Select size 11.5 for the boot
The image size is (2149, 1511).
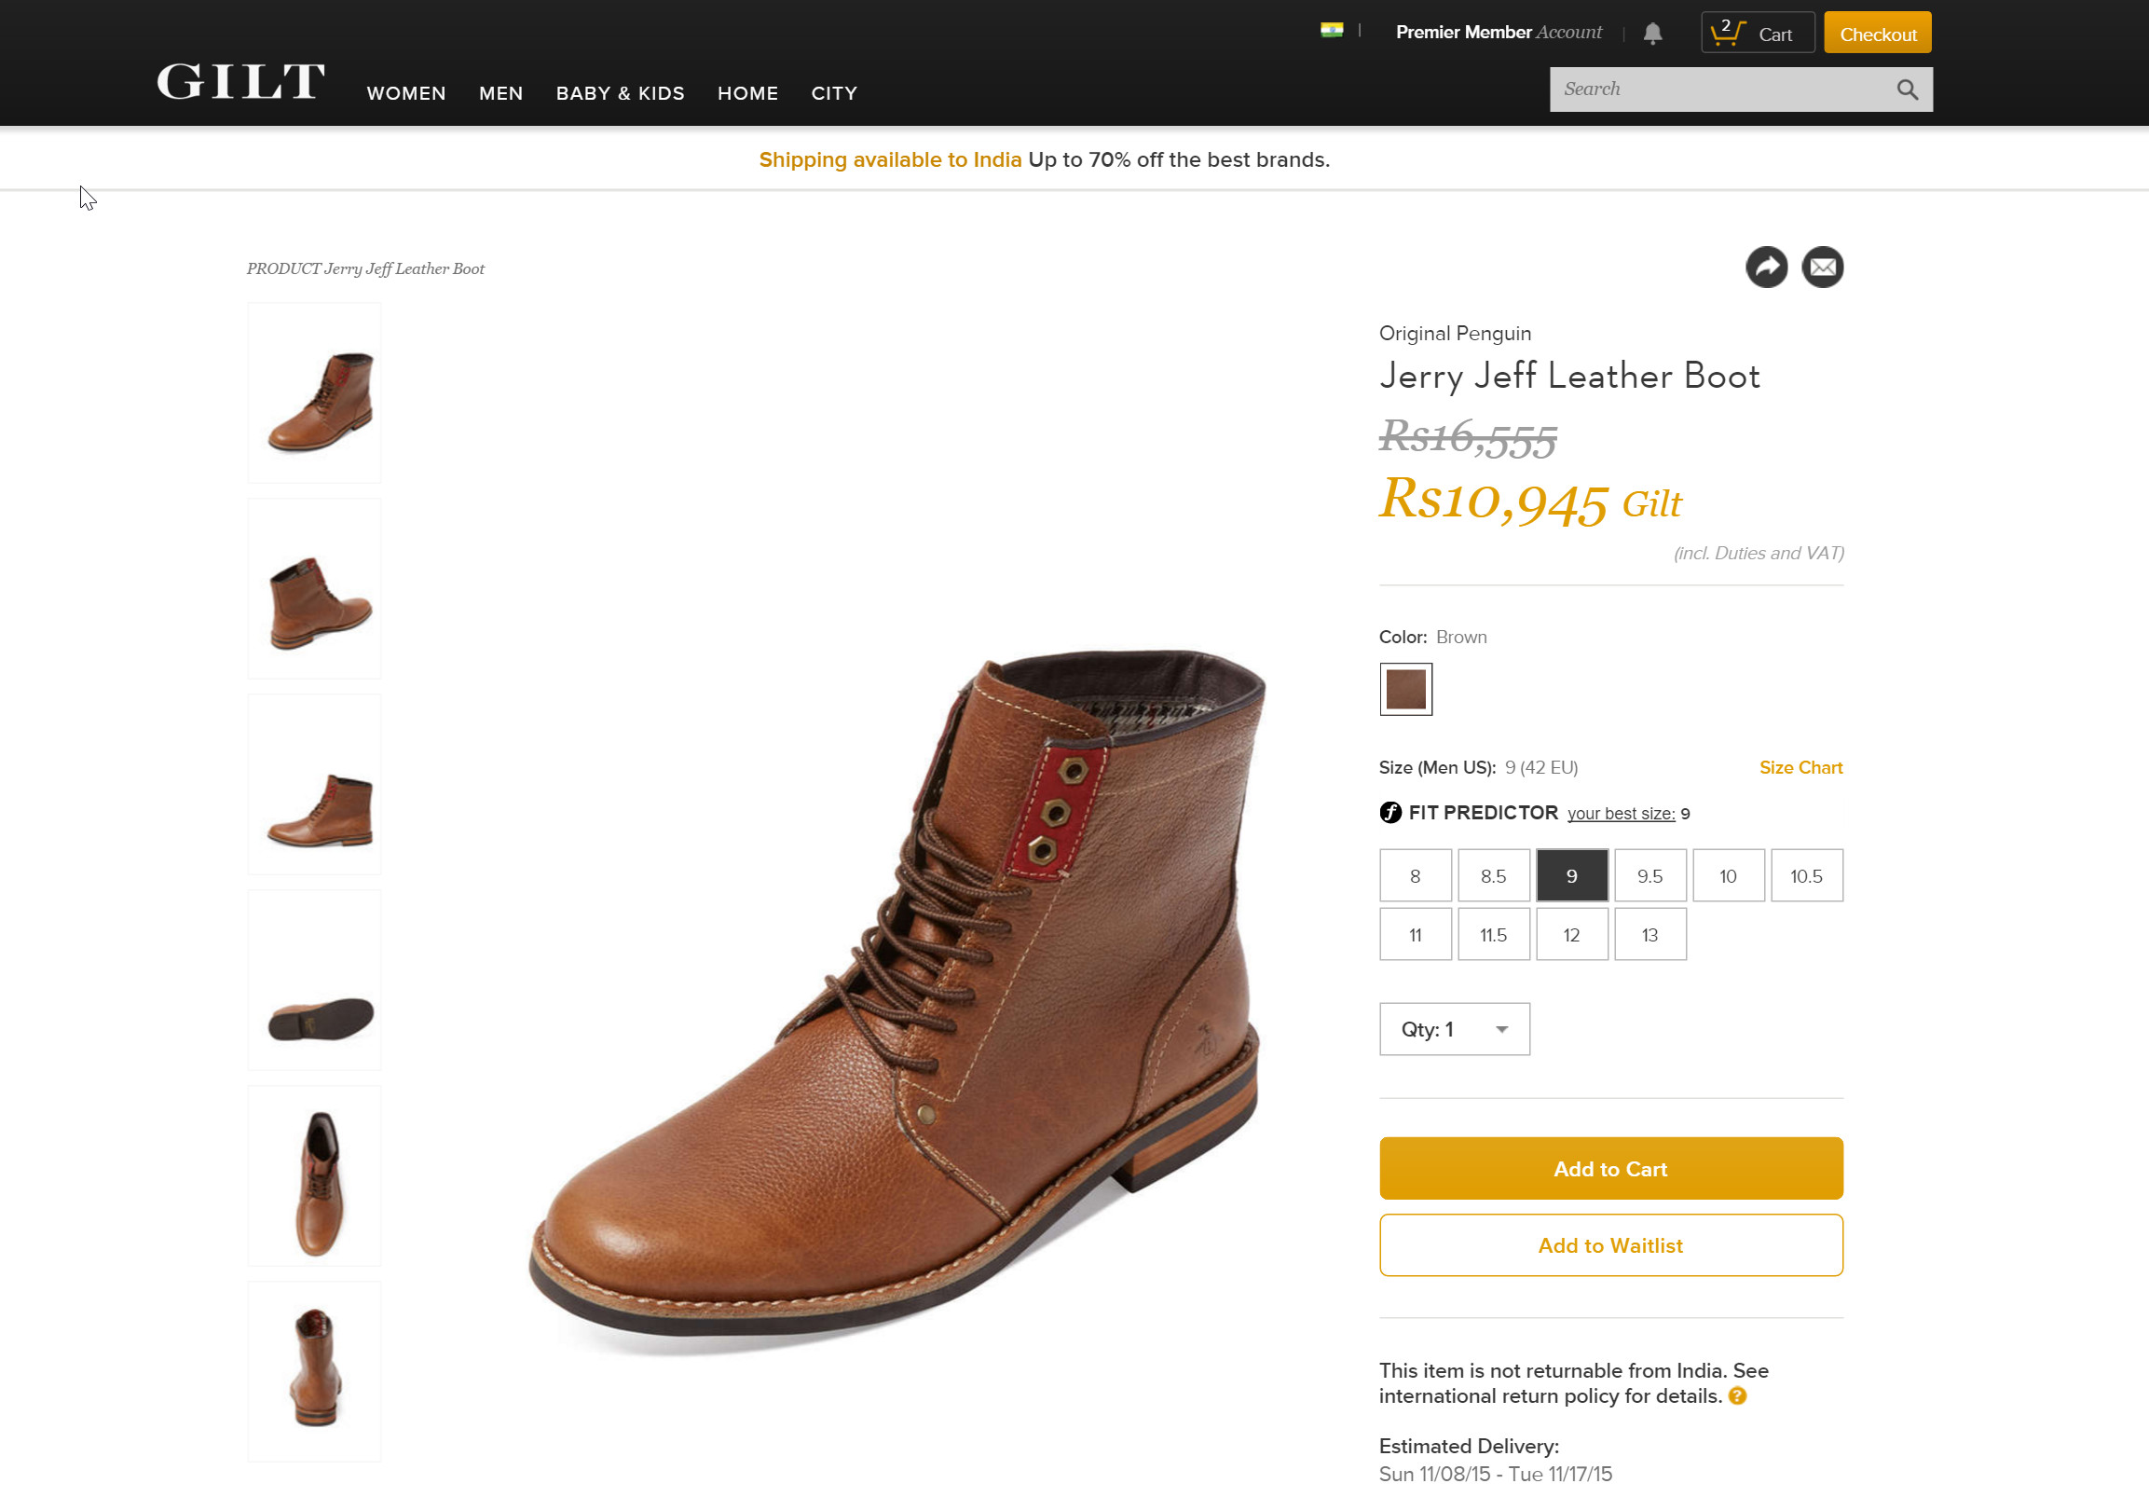click(1494, 934)
